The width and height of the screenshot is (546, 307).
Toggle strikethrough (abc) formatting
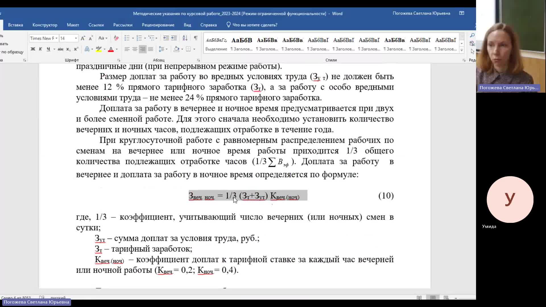[60, 49]
